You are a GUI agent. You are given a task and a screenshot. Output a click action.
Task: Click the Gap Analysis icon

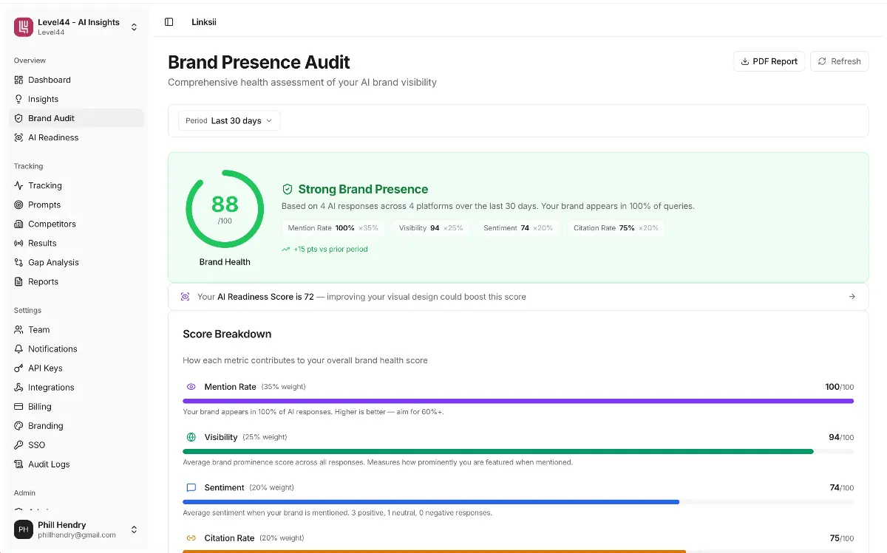19,262
